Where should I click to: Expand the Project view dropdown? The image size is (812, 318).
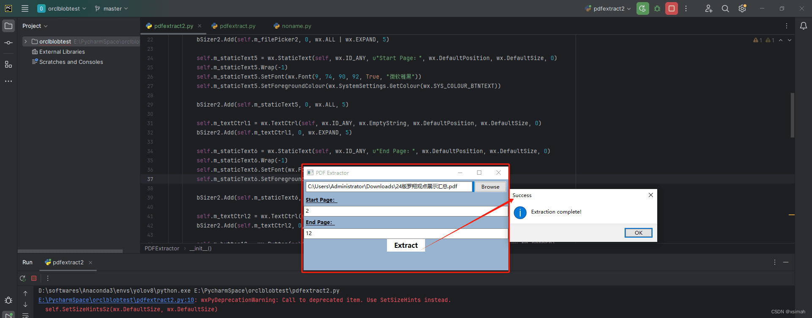point(35,26)
